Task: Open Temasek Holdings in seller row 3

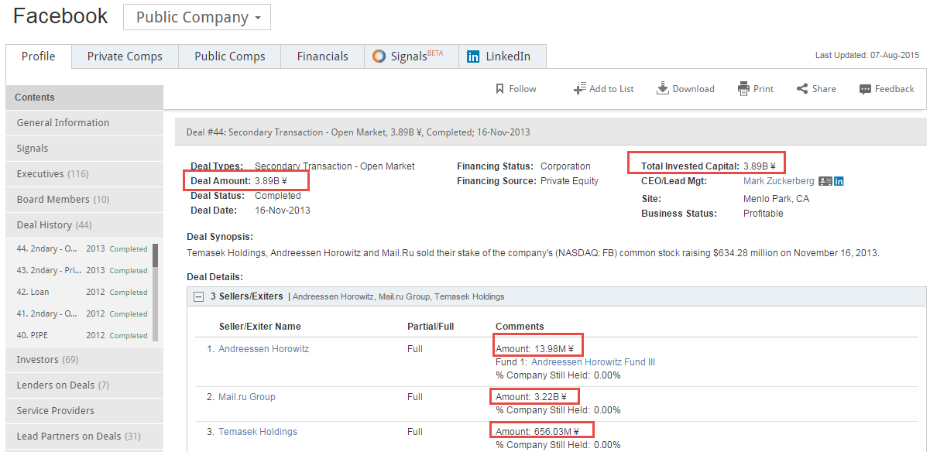Action: tap(258, 432)
